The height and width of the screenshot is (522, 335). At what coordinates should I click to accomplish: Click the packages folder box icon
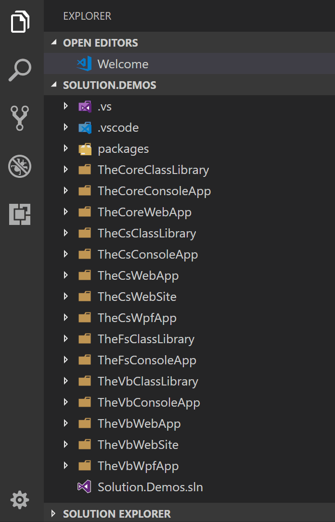click(85, 149)
